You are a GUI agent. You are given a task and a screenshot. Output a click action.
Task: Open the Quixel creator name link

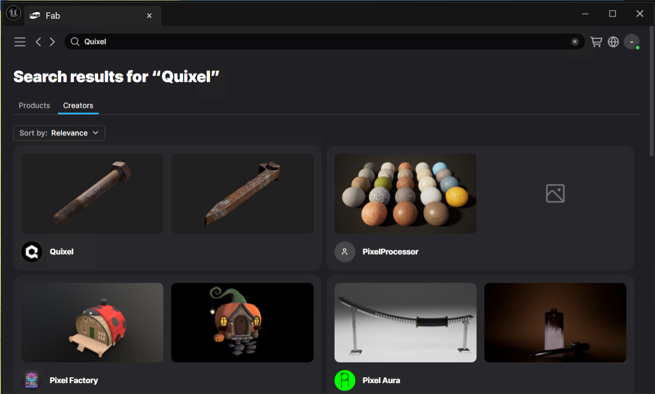(x=61, y=252)
